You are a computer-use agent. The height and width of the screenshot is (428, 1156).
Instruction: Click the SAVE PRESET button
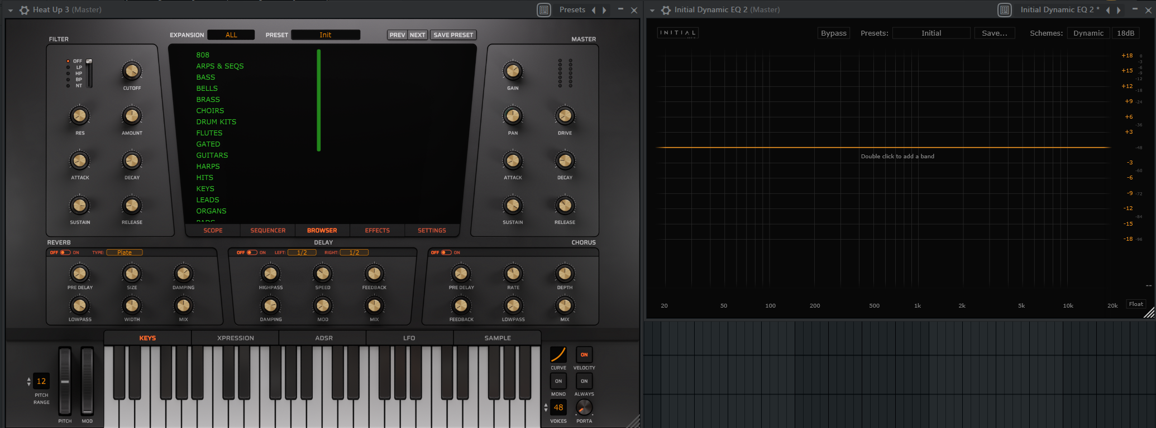(x=453, y=35)
